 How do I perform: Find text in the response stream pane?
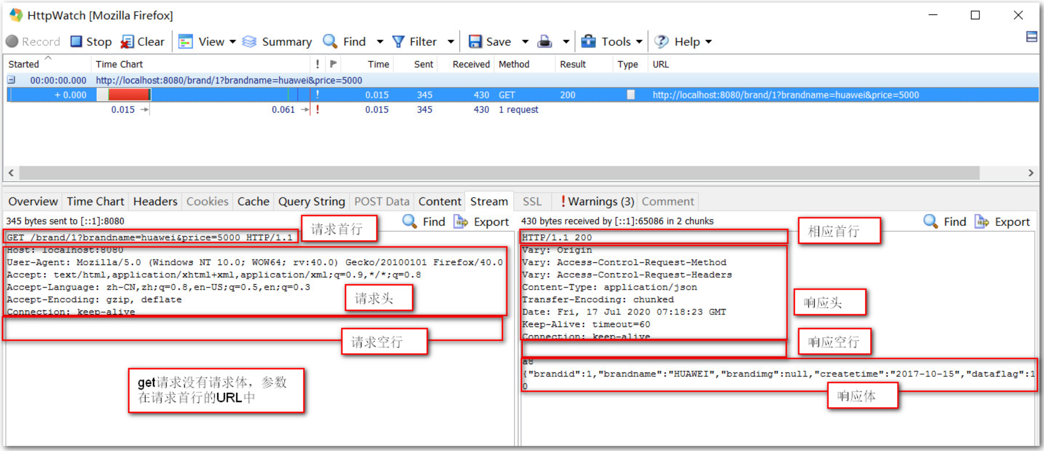945,222
